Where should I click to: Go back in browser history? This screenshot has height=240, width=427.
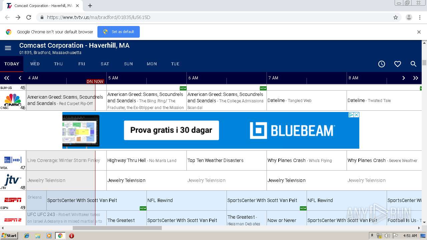point(7,17)
